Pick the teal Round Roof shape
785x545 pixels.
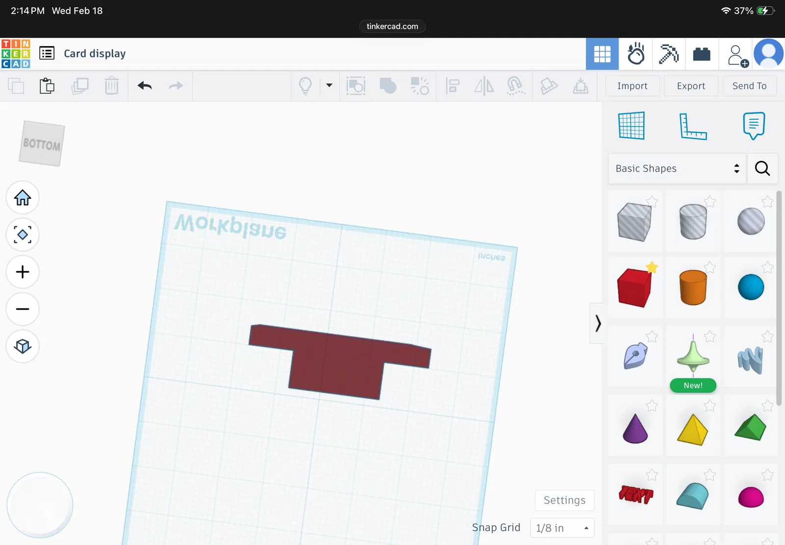[693, 496]
